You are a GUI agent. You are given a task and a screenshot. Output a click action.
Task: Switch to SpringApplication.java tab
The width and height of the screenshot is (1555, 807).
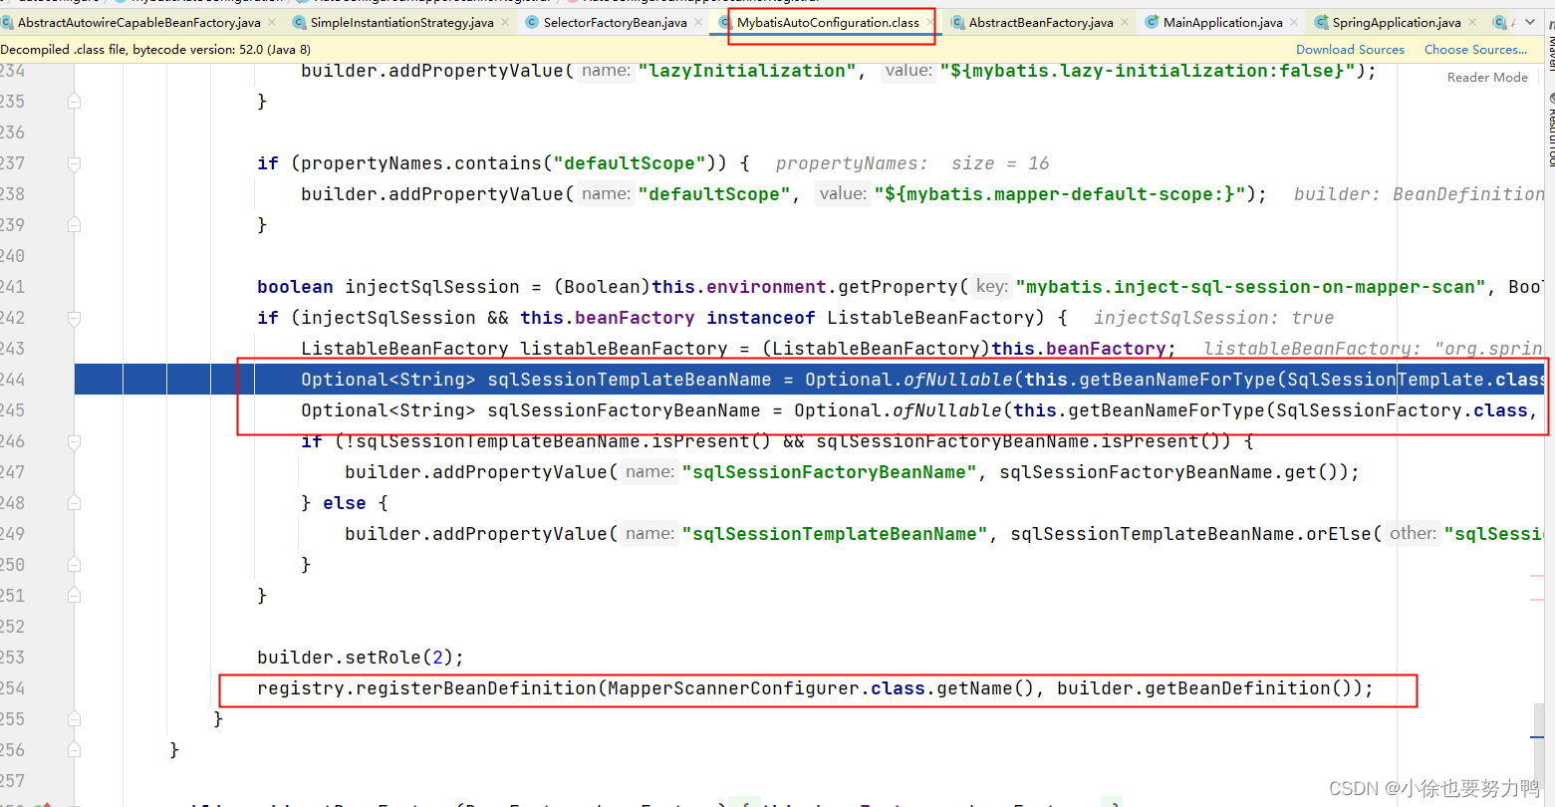pos(1397,22)
